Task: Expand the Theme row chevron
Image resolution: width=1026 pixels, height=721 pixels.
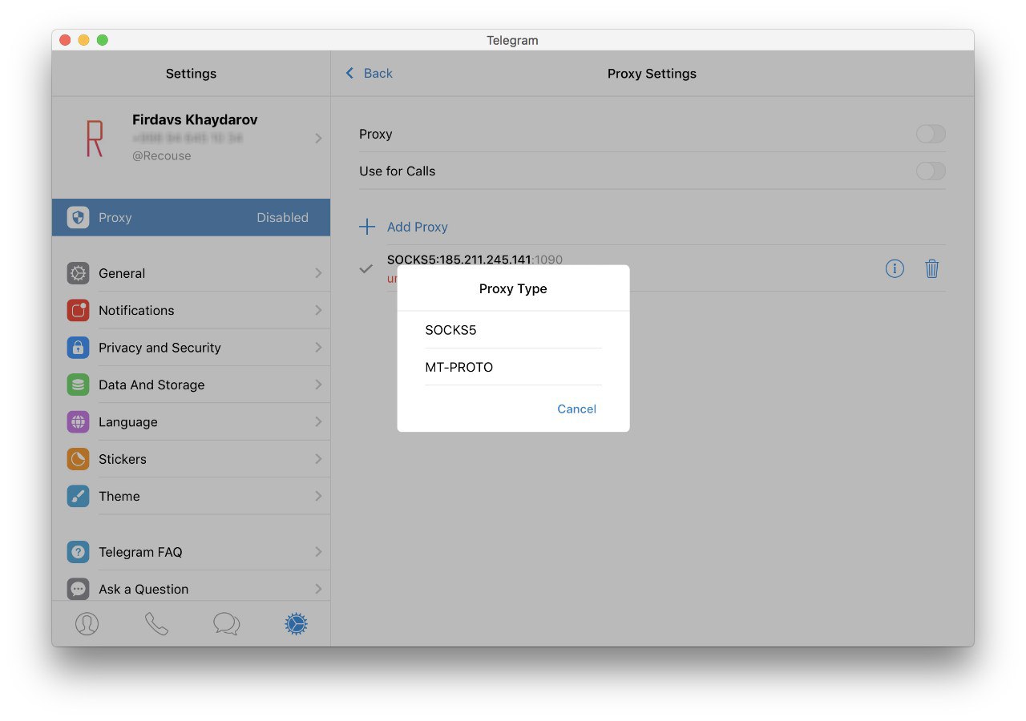Action: (x=318, y=496)
